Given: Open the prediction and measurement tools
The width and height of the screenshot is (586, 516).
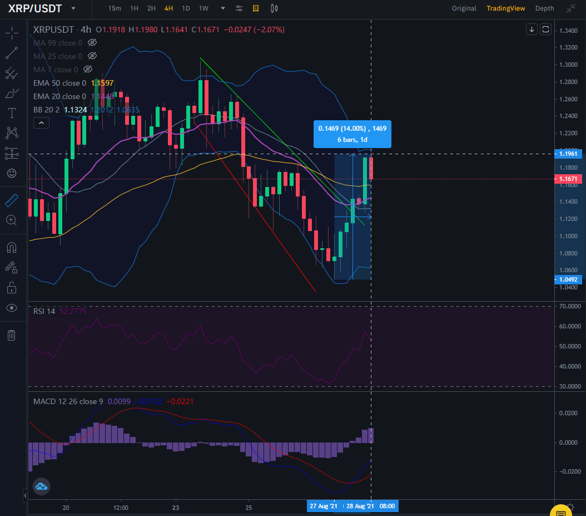Looking at the screenshot, I should [12, 153].
